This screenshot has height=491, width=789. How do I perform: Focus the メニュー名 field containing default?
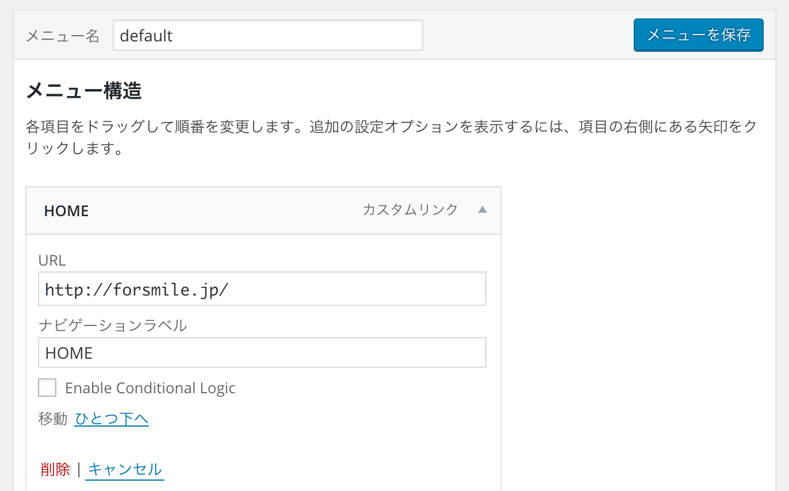pyautogui.click(x=268, y=35)
